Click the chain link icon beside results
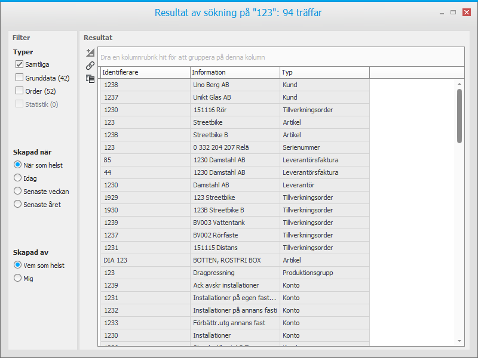 coord(90,66)
